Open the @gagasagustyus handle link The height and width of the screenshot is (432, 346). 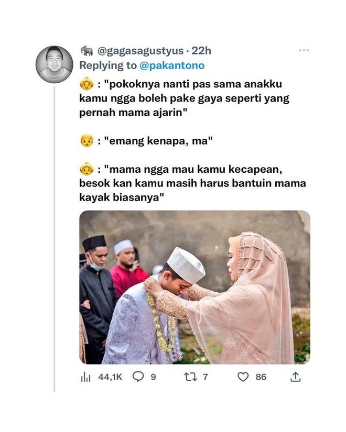(x=140, y=51)
